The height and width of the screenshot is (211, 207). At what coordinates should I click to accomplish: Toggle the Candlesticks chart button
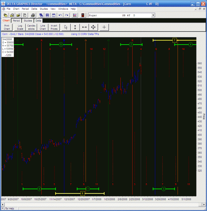31,27
